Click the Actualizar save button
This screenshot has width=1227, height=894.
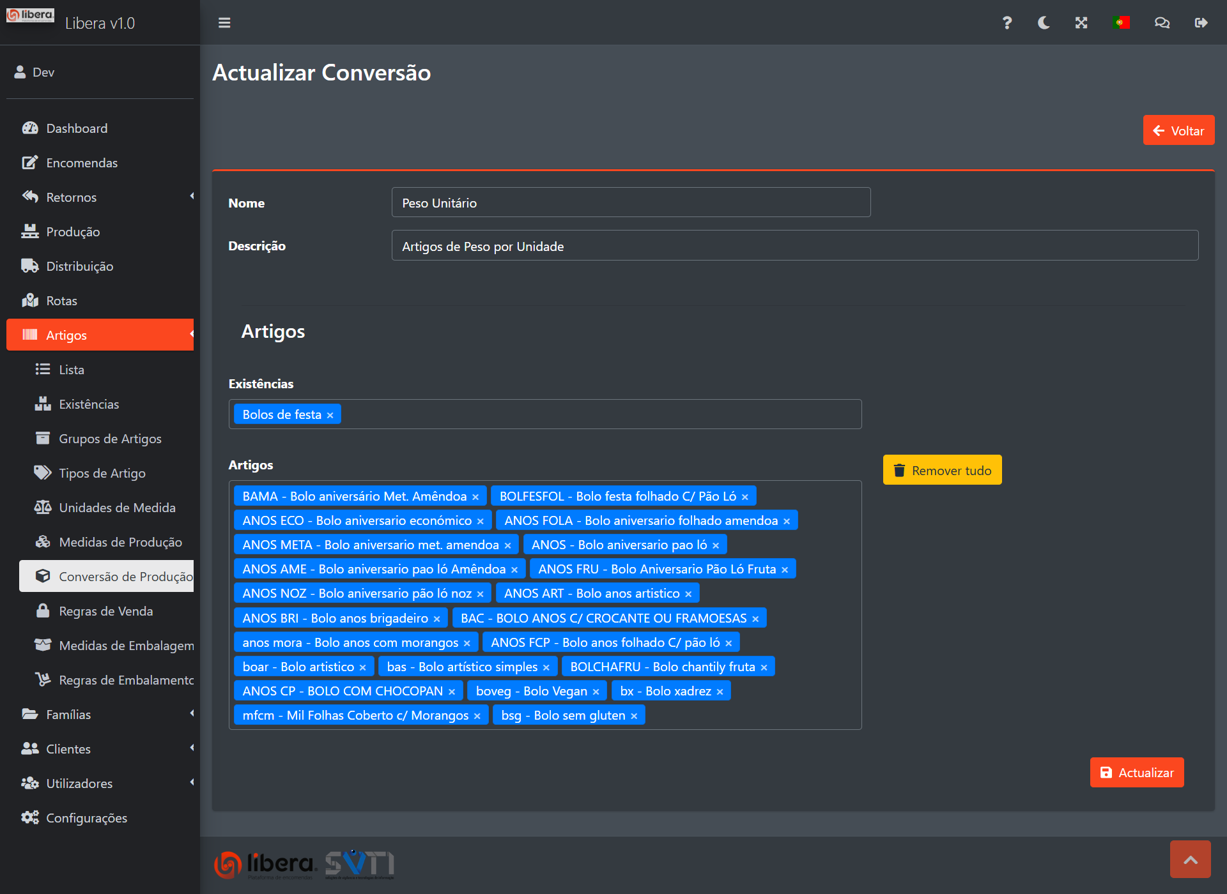point(1137,773)
